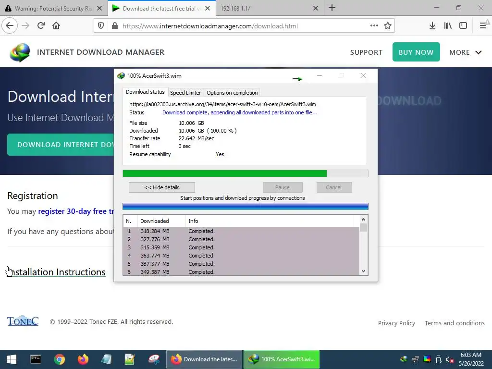This screenshot has width=492, height=369.
Task: Open the page actions three-dot menu
Action: [374, 26]
